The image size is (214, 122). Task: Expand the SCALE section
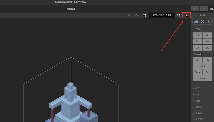click(197, 107)
